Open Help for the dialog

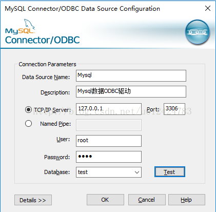pos(187,200)
